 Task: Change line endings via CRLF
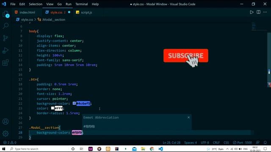[x=216, y=143]
